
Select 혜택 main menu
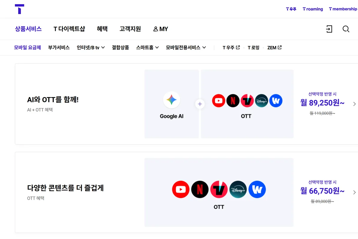click(x=102, y=29)
